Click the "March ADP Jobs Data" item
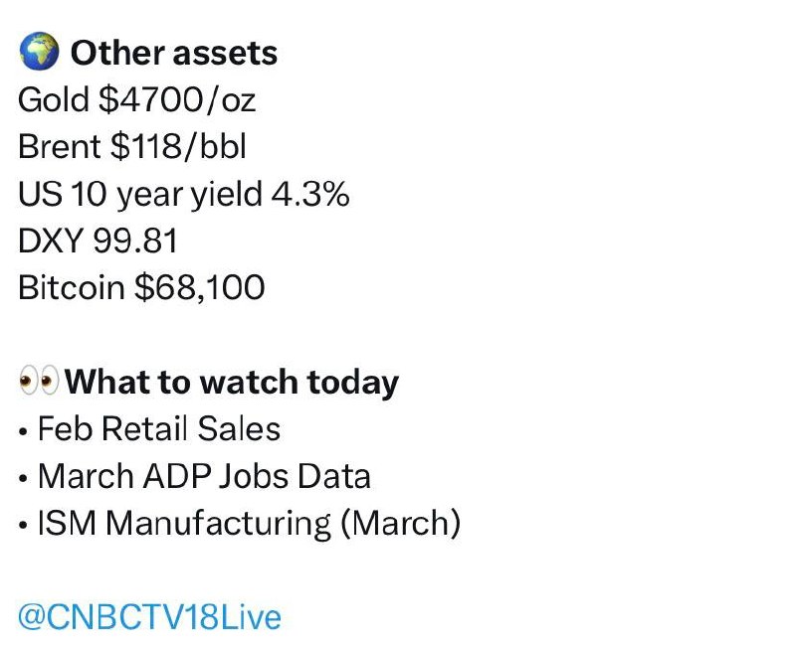Image resolution: width=796 pixels, height=646 pixels. (204, 476)
